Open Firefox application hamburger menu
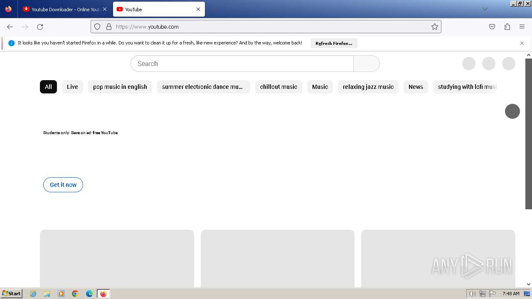This screenshot has height=299, width=532. (x=522, y=27)
